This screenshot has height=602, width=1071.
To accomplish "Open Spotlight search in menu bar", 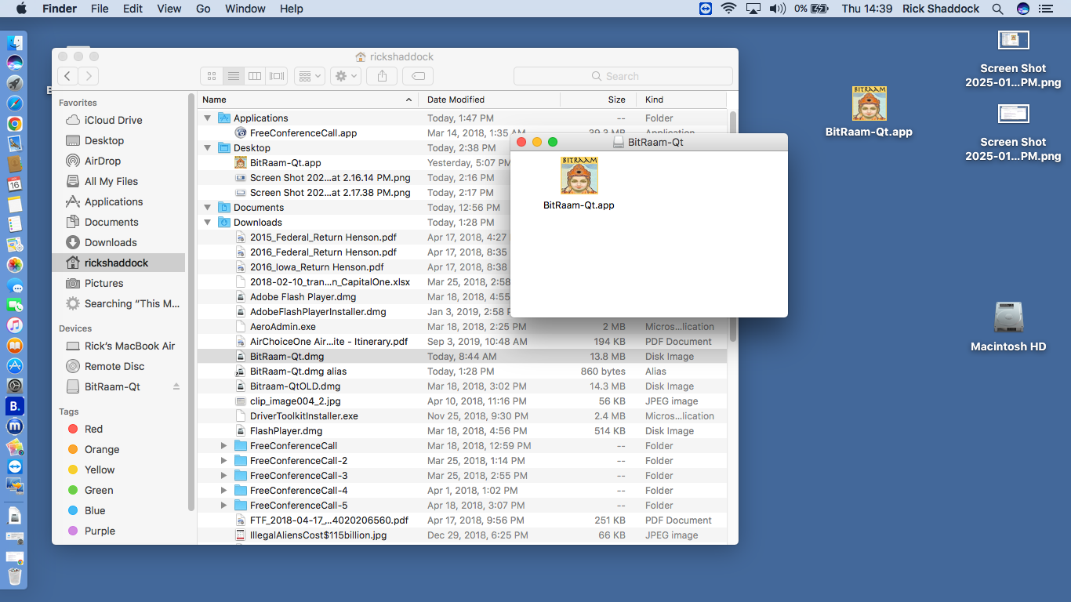I will click(997, 9).
